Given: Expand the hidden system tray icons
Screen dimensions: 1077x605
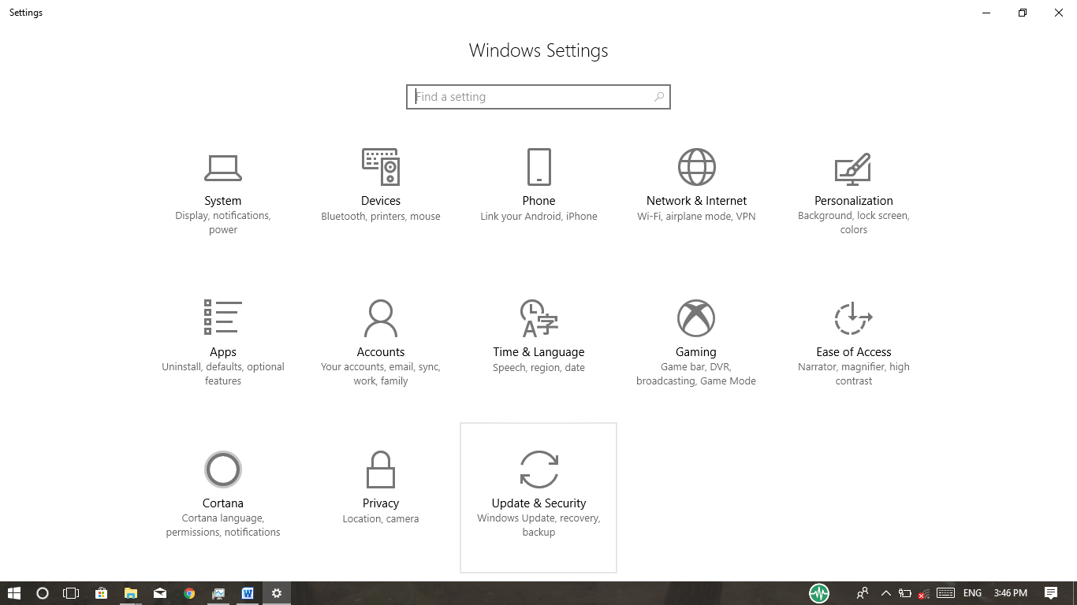Looking at the screenshot, I should pyautogui.click(x=885, y=593).
